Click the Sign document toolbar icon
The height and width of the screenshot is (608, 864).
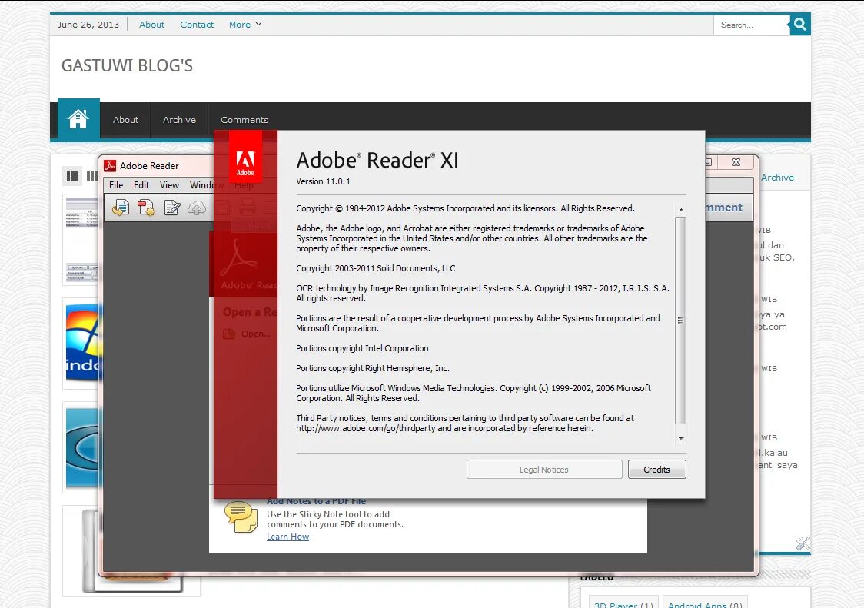(x=172, y=208)
